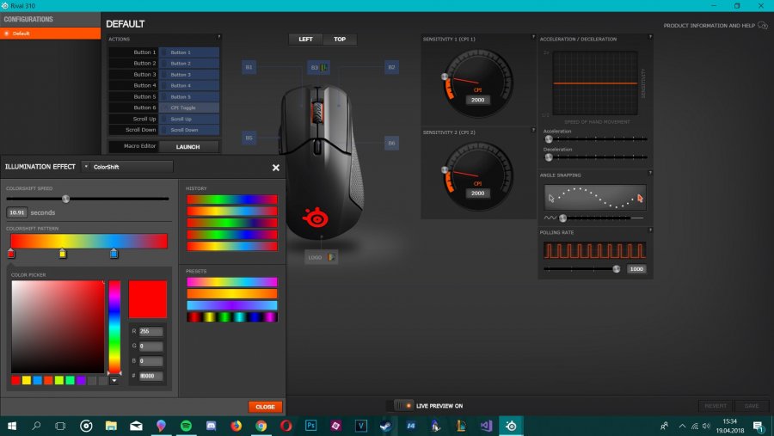Open File Explorer from the taskbar
Image resolution: width=774 pixels, height=436 pixels.
[111, 426]
